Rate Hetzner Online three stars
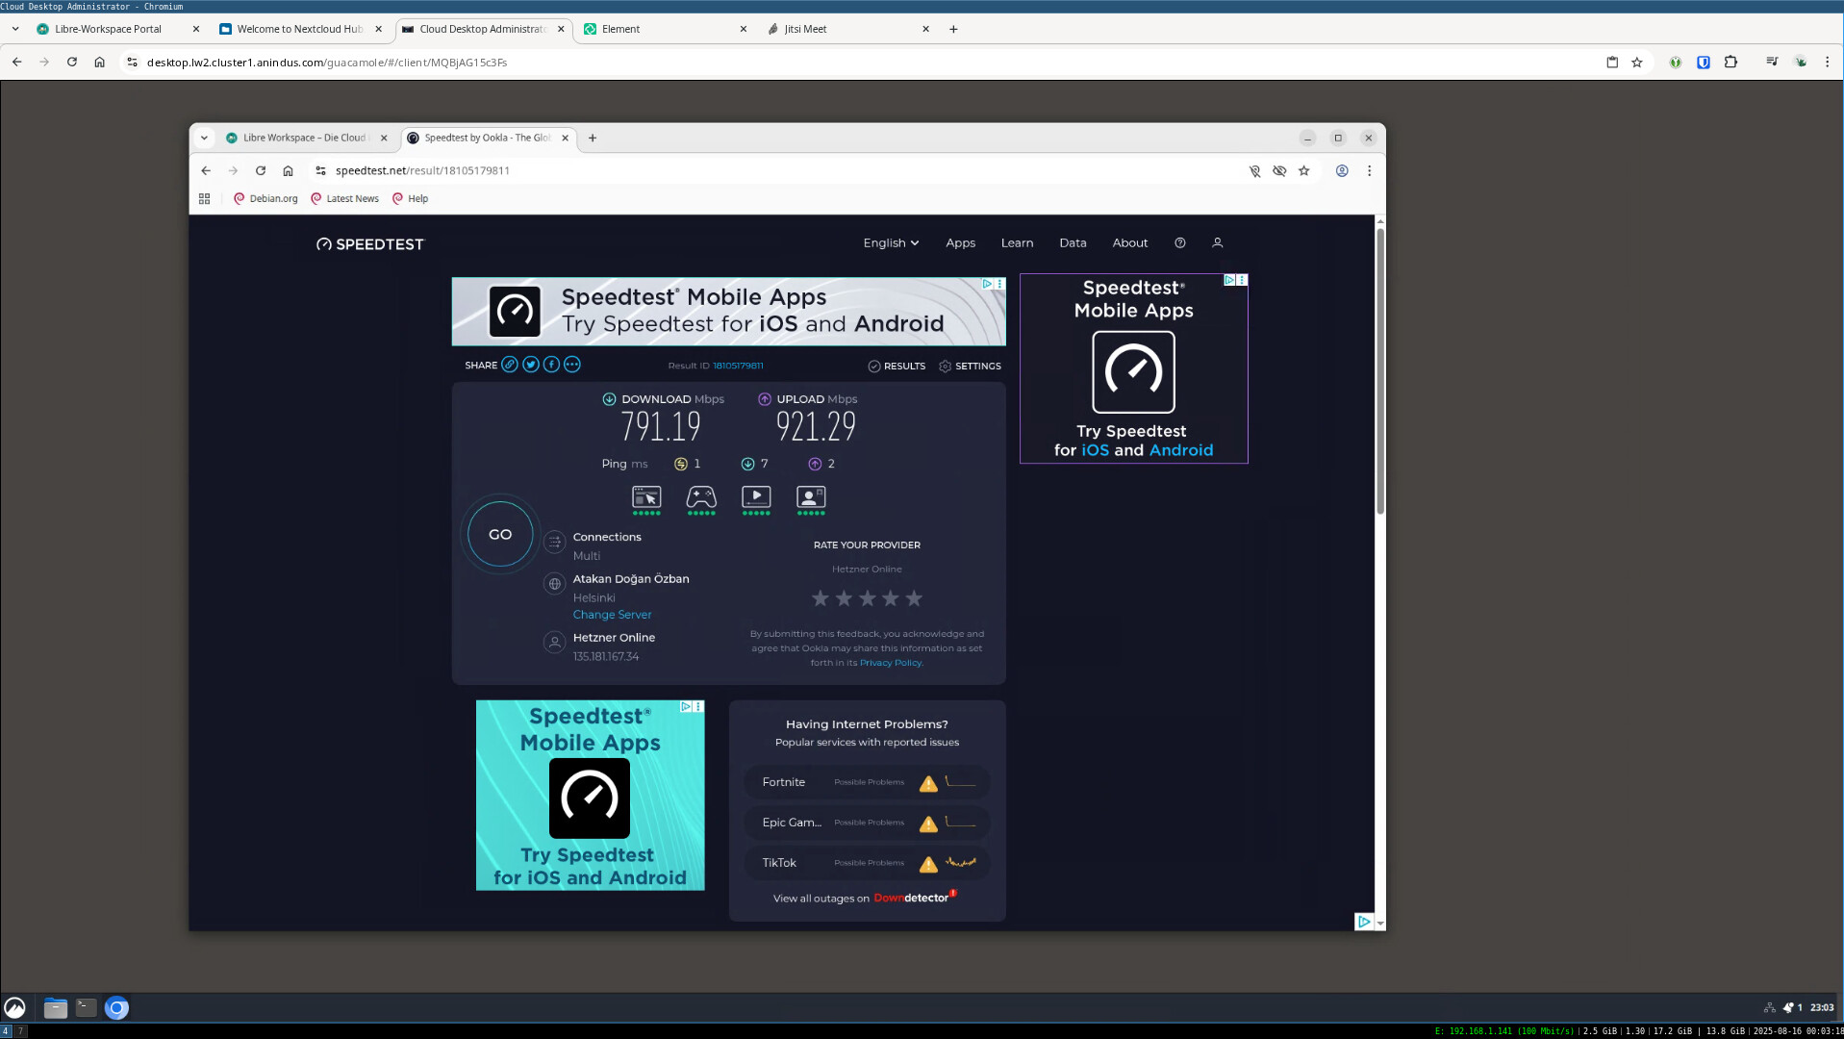Viewport: 1844px width, 1039px height. [x=867, y=598]
